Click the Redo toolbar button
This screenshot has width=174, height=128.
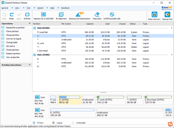pos(12,16)
